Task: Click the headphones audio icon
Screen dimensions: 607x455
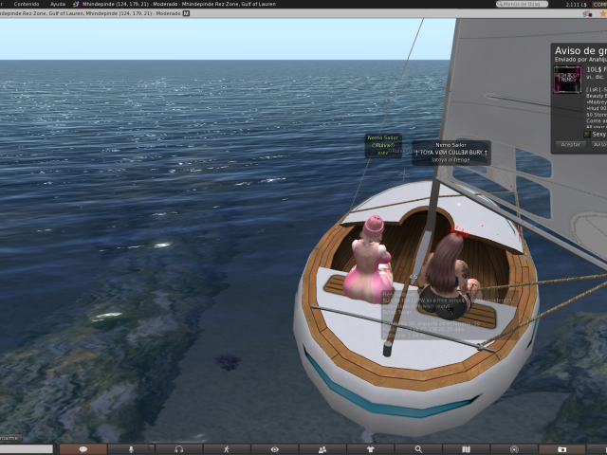Action: click(178, 448)
